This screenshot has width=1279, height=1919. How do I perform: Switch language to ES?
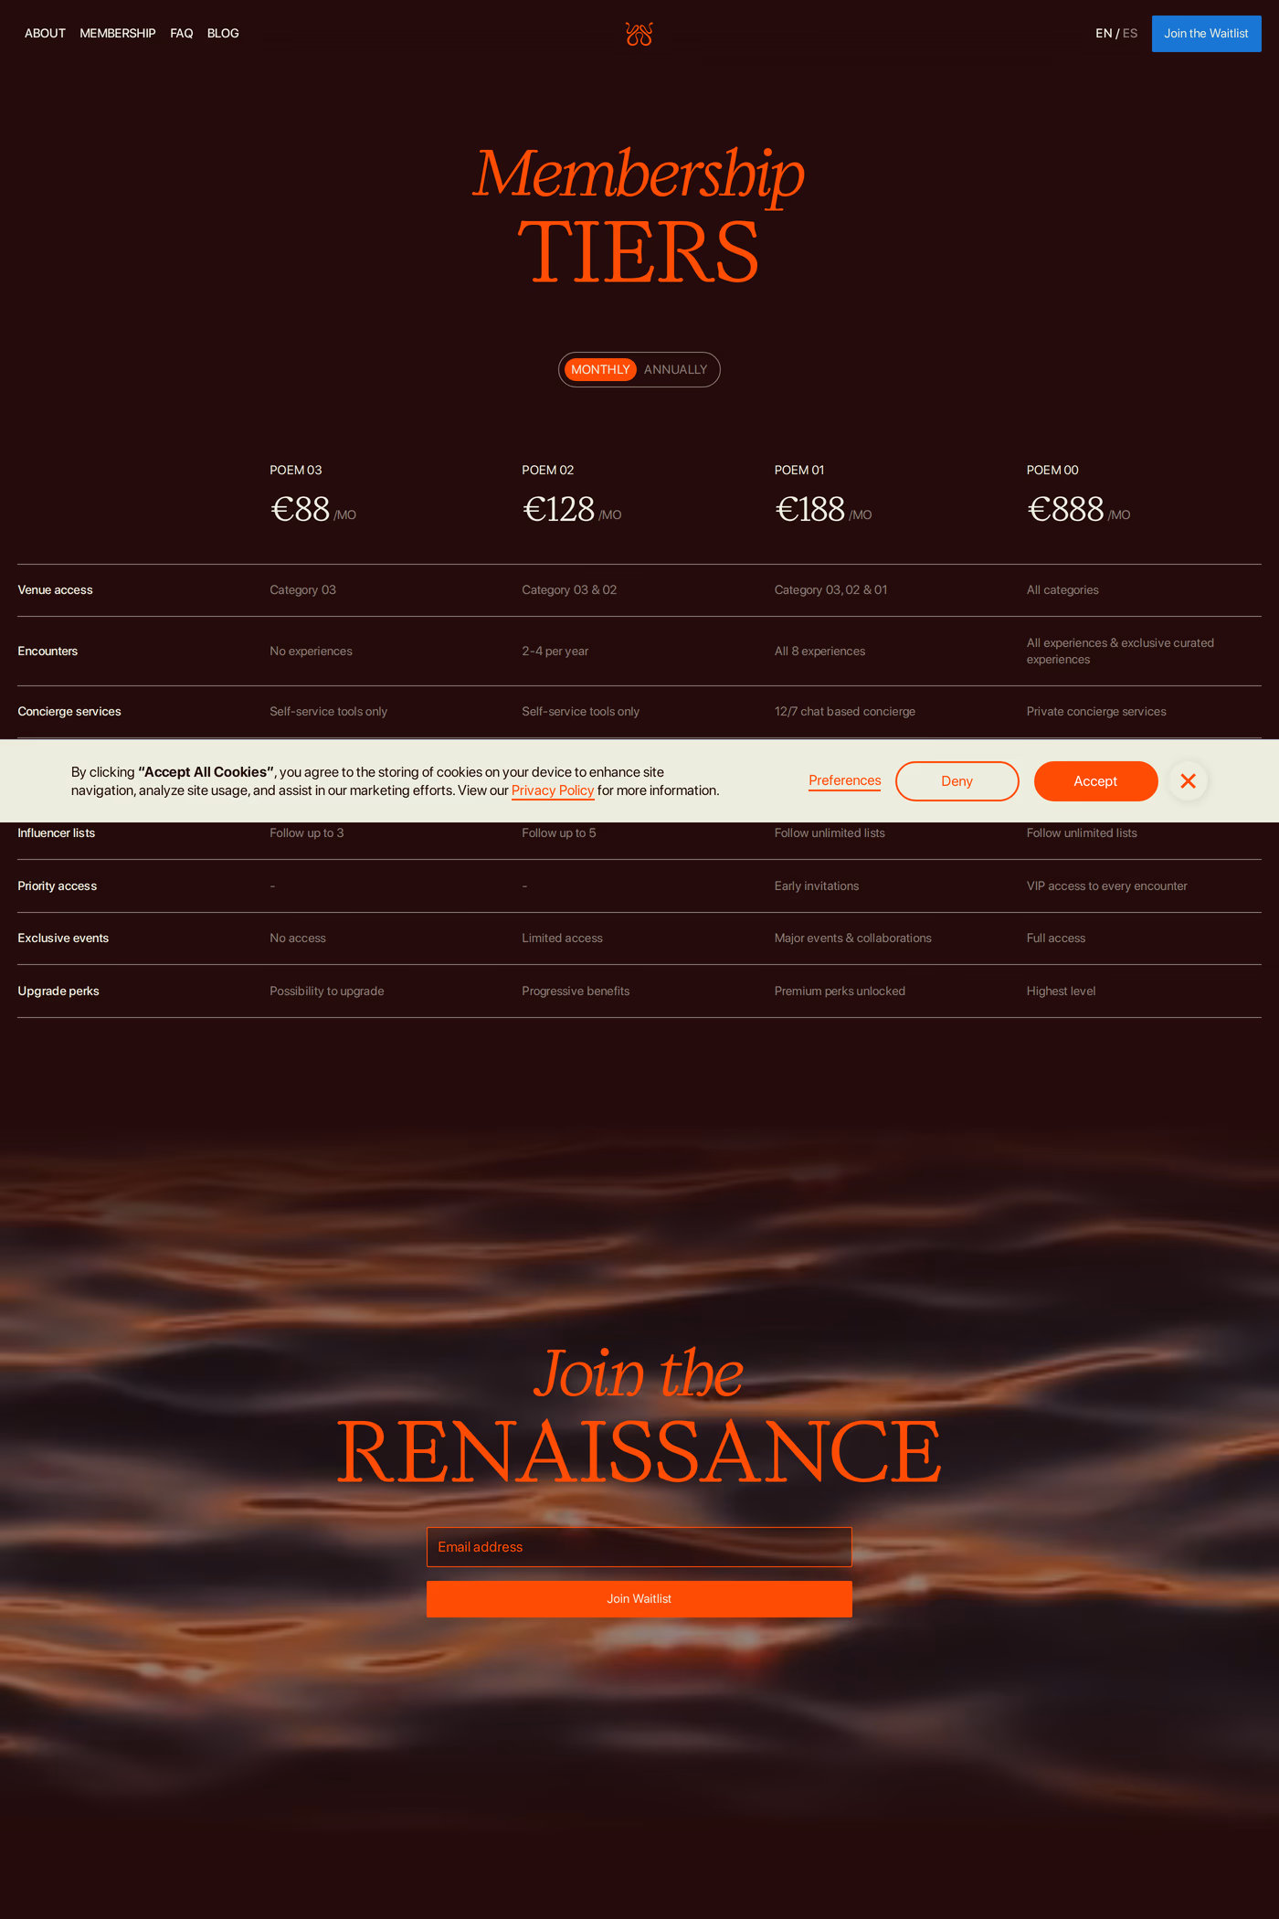pyautogui.click(x=1130, y=34)
